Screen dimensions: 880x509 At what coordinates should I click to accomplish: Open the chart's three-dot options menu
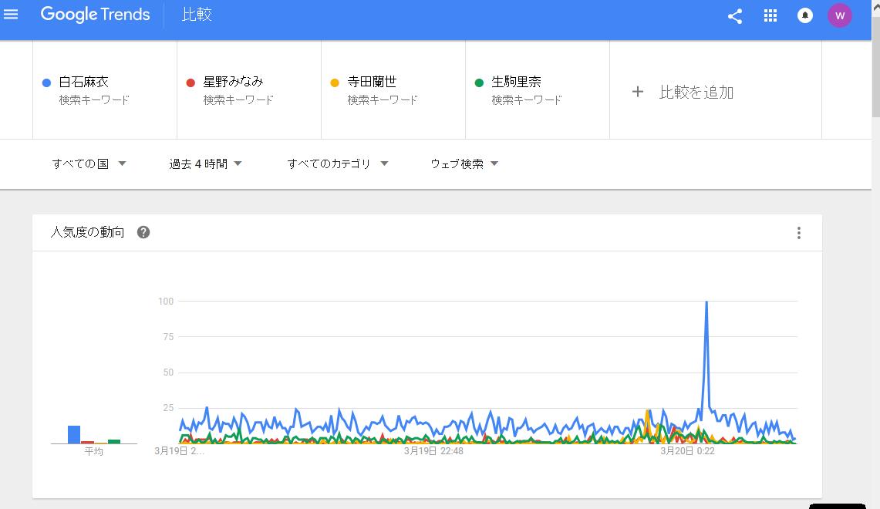798,233
